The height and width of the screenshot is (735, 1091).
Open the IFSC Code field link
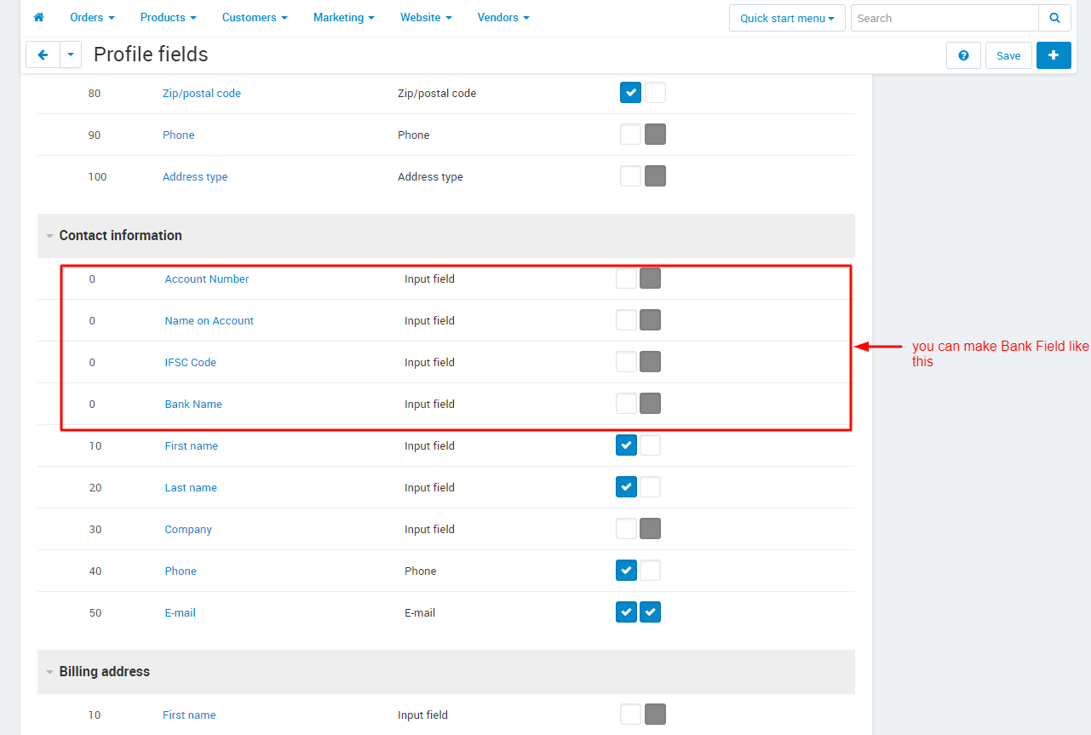(191, 362)
